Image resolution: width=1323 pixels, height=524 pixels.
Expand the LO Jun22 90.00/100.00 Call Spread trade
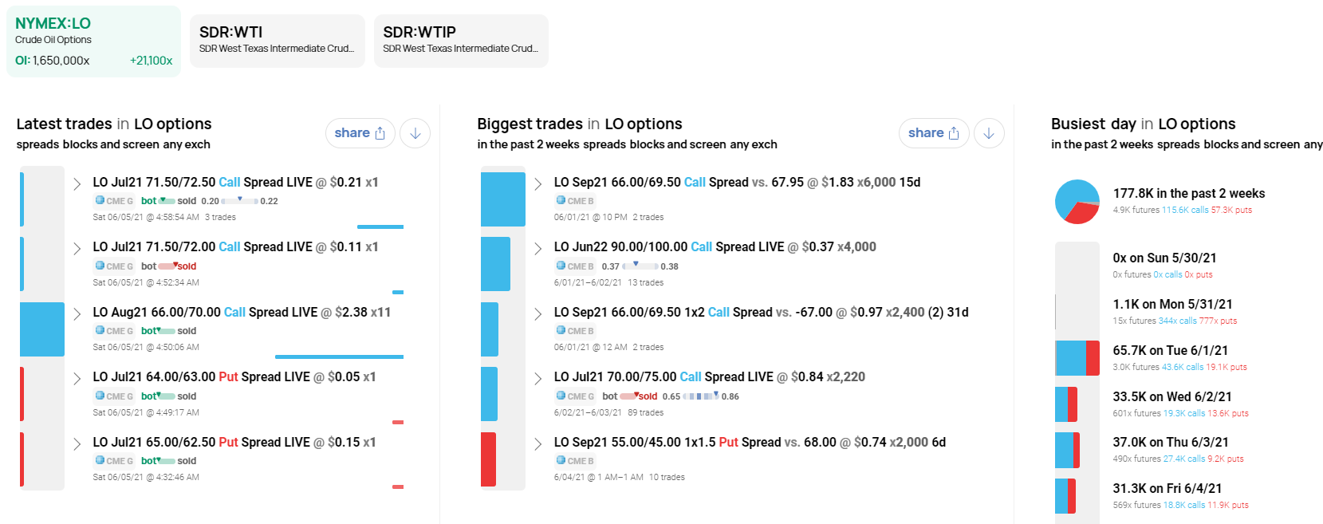538,249
